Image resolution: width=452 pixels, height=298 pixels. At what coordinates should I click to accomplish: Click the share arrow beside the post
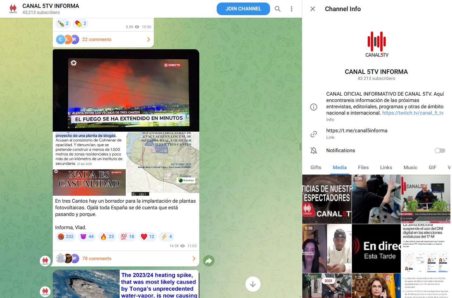coord(208,261)
